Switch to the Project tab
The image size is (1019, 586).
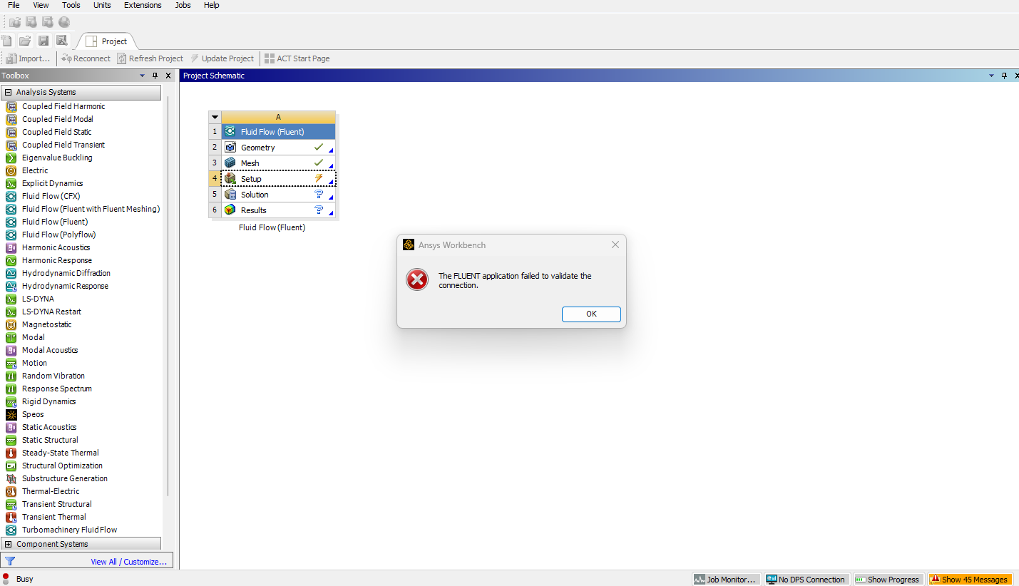(x=106, y=41)
